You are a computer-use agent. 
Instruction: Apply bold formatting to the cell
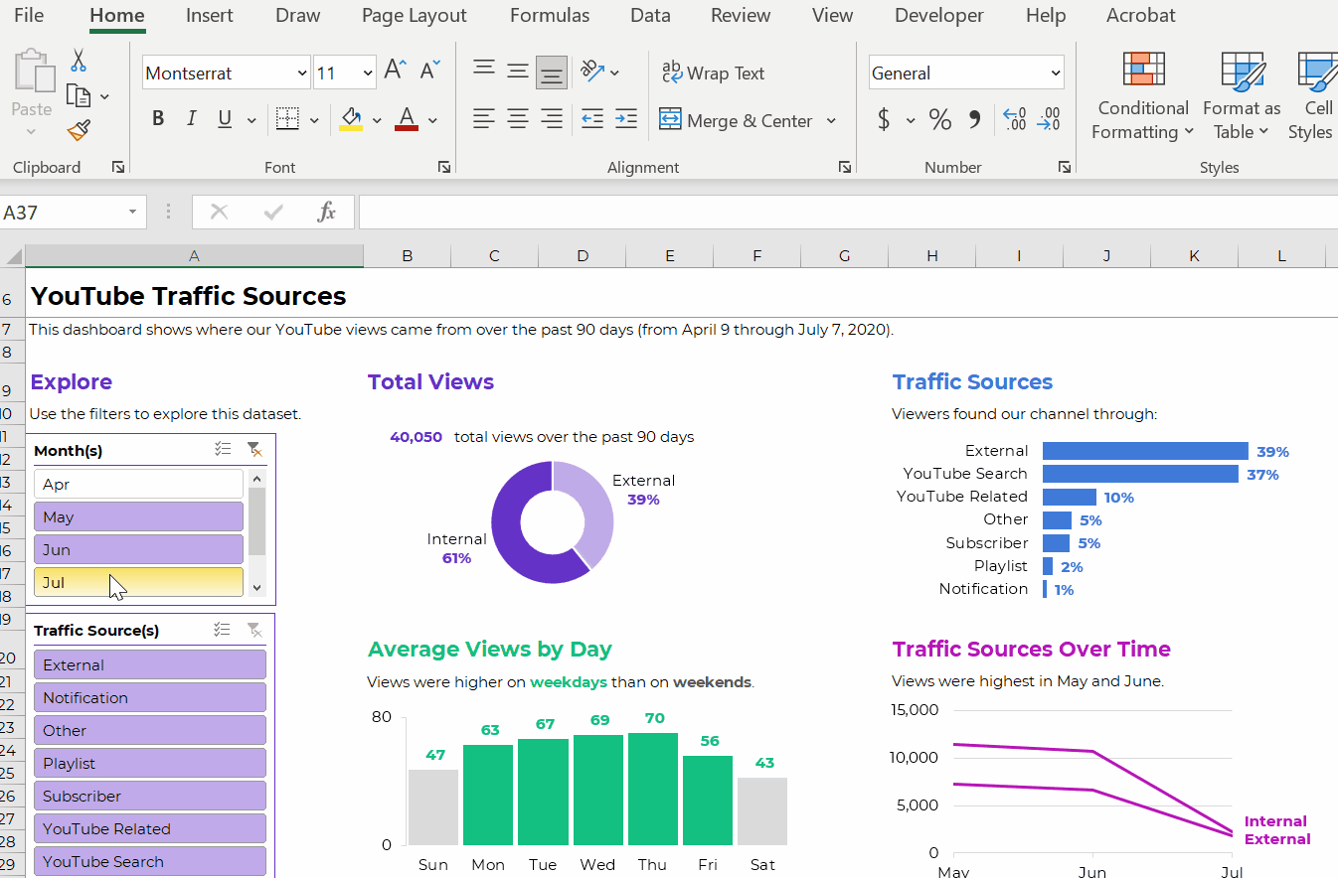coord(158,120)
